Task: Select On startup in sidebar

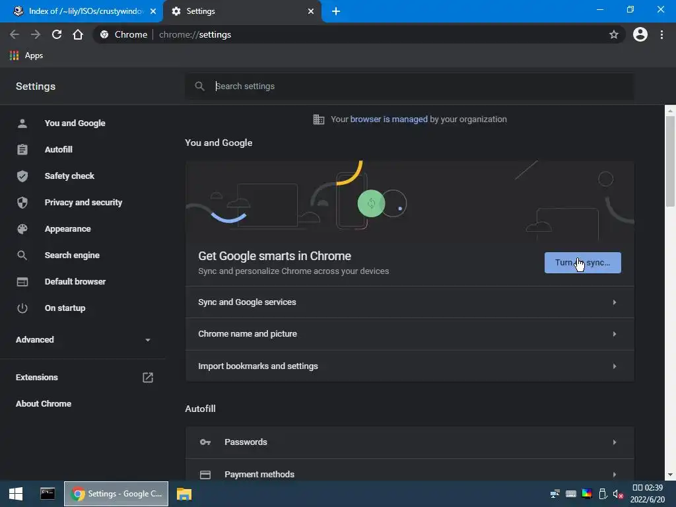Action: point(65,308)
